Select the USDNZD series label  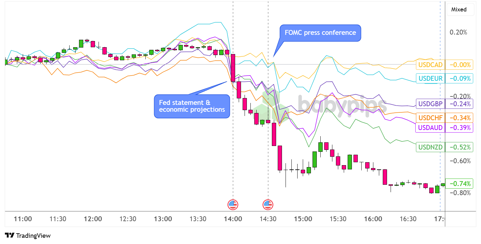pyautogui.click(x=430, y=147)
